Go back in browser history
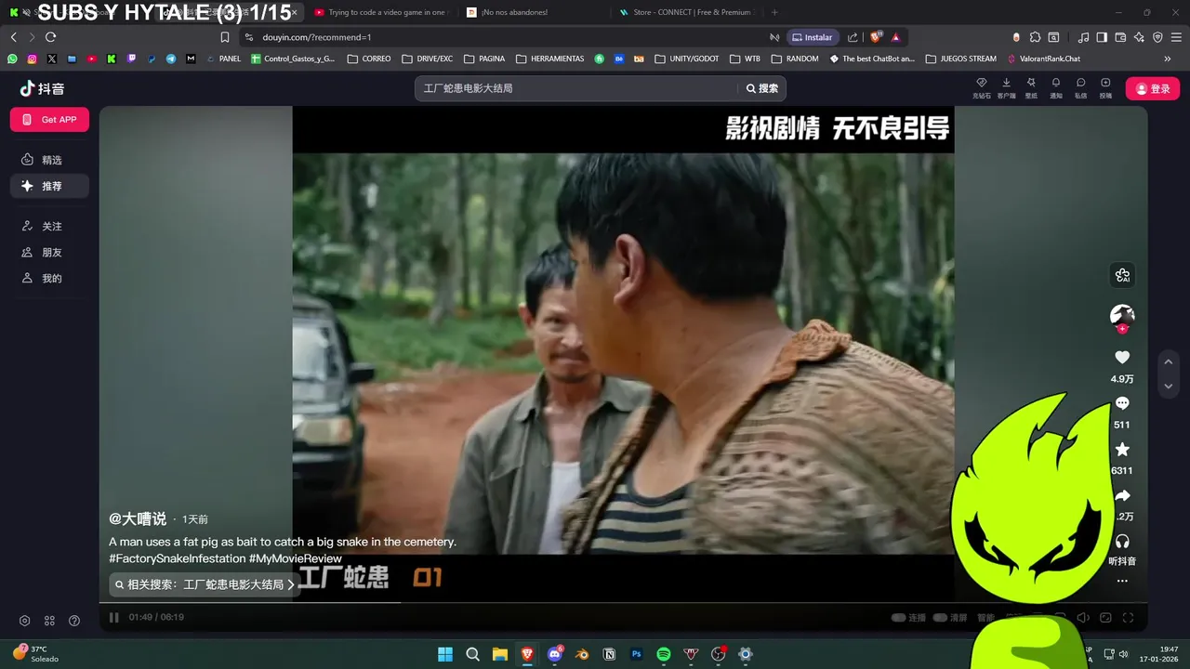 pyautogui.click(x=13, y=37)
